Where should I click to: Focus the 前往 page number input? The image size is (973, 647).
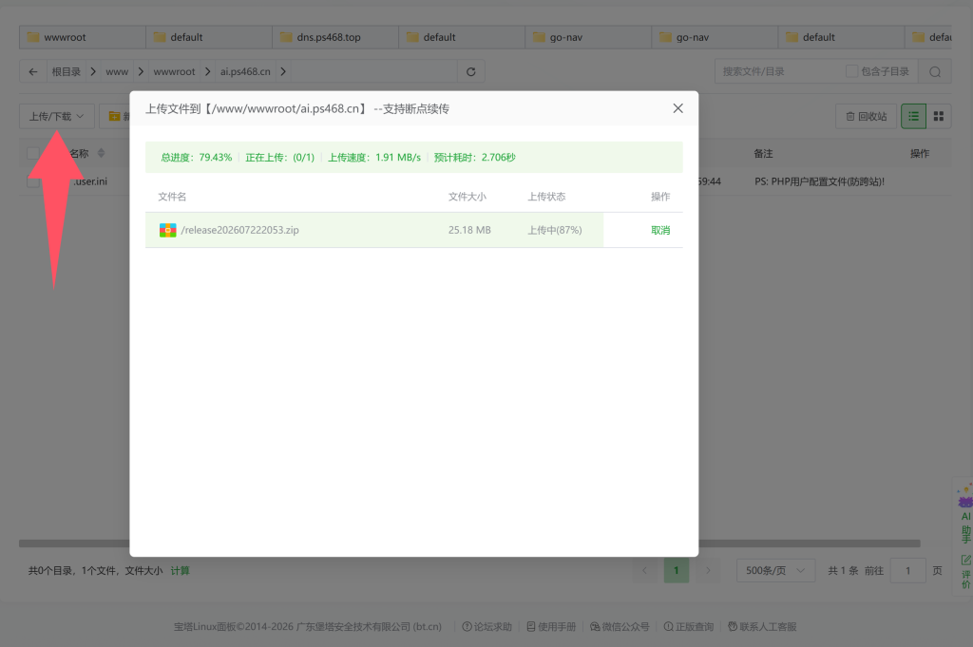pos(907,571)
